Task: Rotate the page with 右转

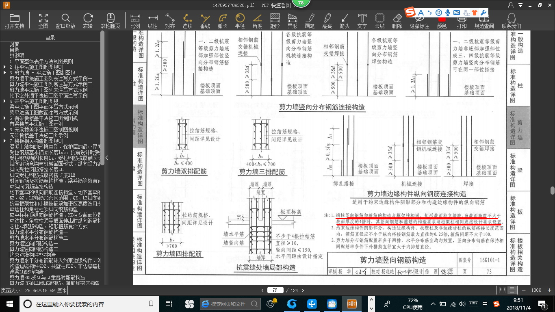Action: click(x=88, y=21)
